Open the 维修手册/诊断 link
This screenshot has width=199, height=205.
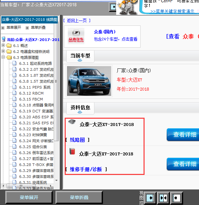click(86, 169)
